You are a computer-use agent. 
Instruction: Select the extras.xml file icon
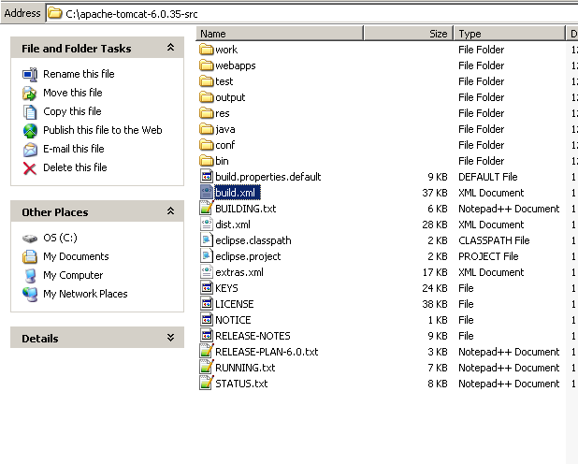(x=207, y=272)
